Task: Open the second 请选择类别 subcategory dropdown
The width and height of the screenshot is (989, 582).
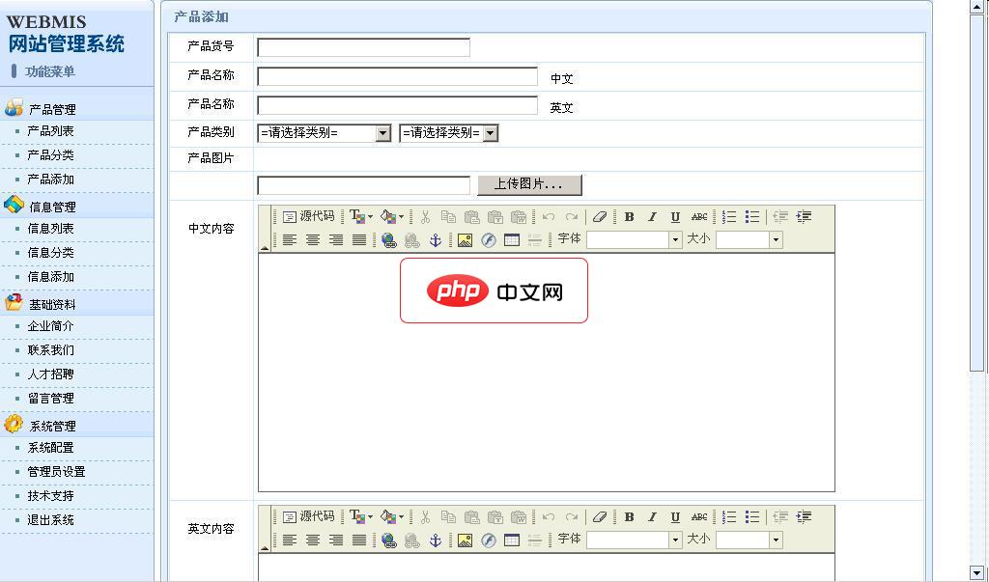Action: pos(448,133)
